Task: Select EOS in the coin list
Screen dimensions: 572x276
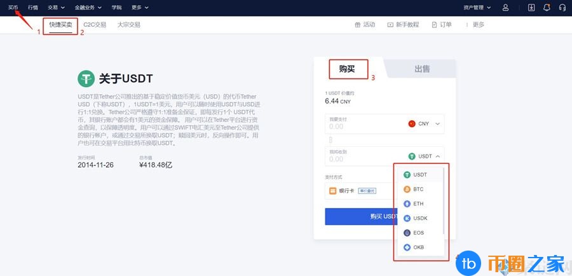Action: pyautogui.click(x=418, y=233)
